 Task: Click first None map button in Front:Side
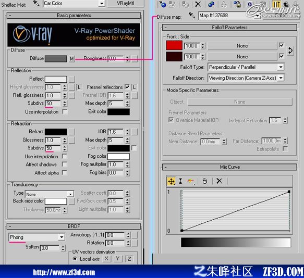click(242, 46)
